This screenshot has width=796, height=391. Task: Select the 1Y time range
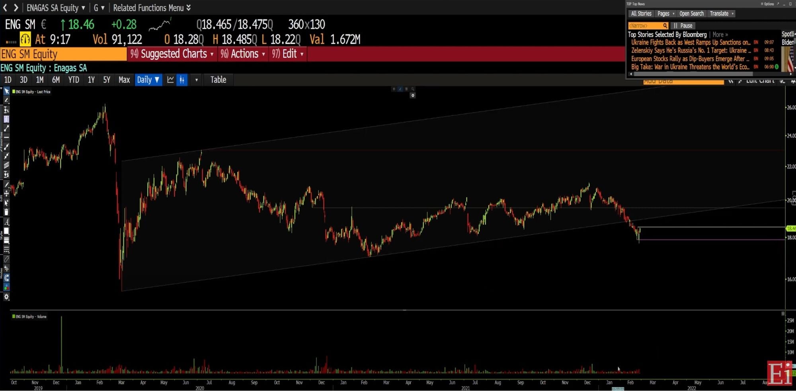(x=91, y=80)
